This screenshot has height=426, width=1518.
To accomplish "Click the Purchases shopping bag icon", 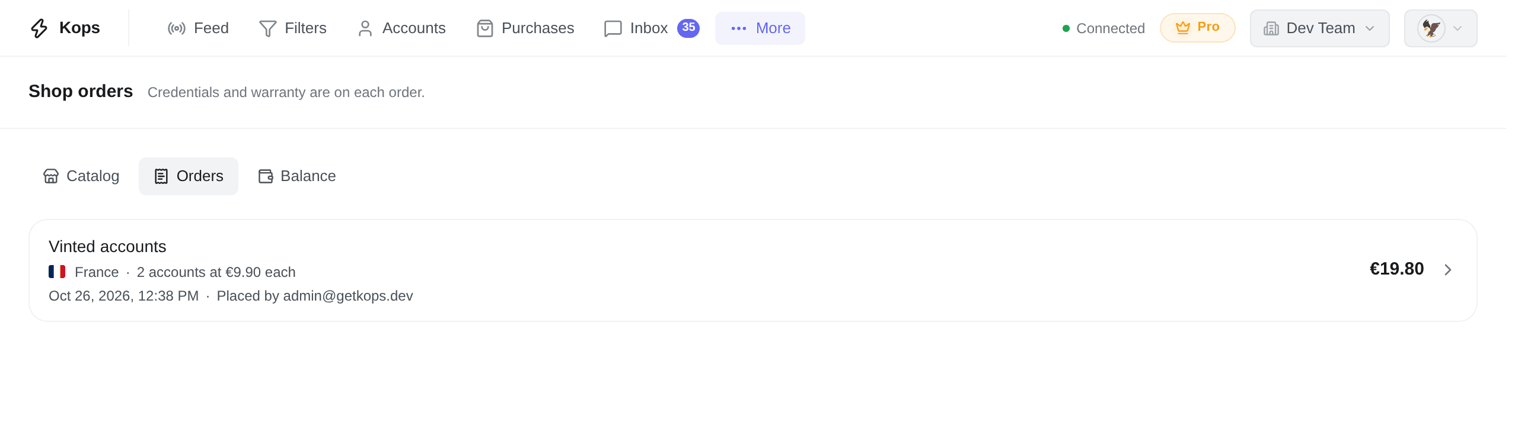I will pos(485,28).
